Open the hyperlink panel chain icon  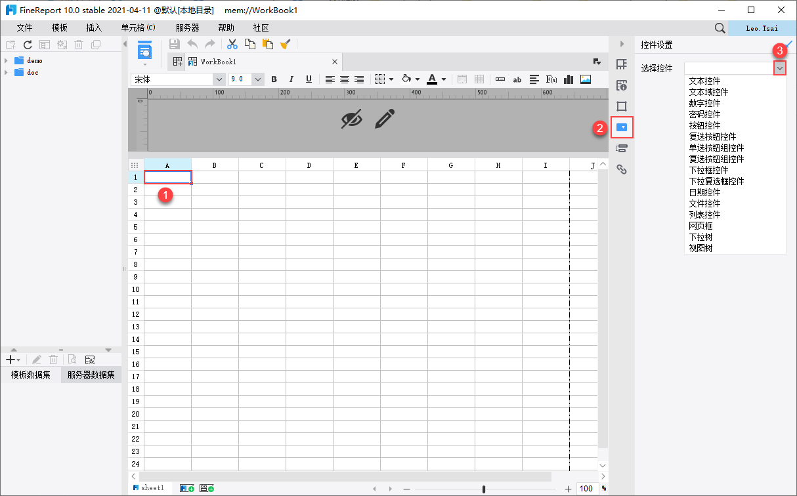click(x=622, y=169)
